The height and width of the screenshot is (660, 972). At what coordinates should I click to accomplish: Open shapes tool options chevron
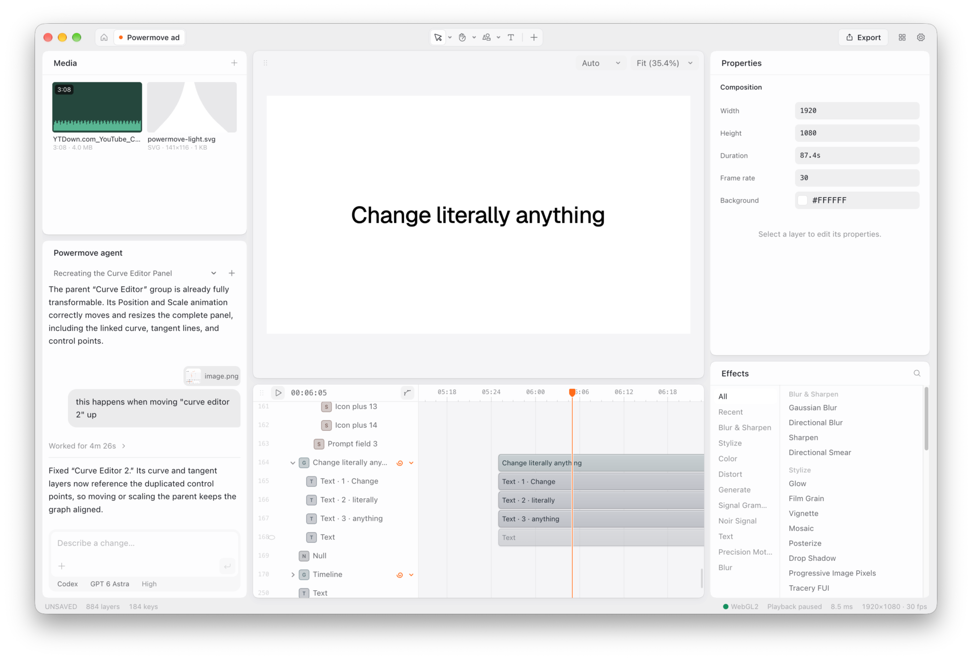tap(498, 37)
